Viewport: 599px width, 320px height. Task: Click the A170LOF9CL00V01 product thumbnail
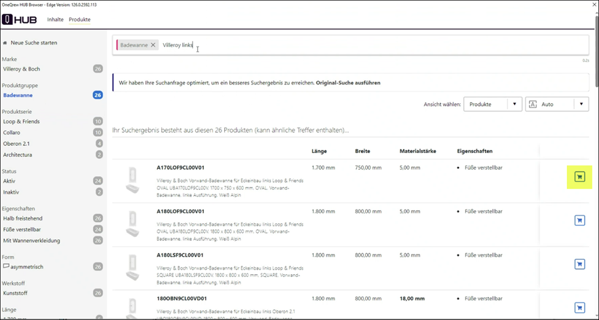point(132,181)
